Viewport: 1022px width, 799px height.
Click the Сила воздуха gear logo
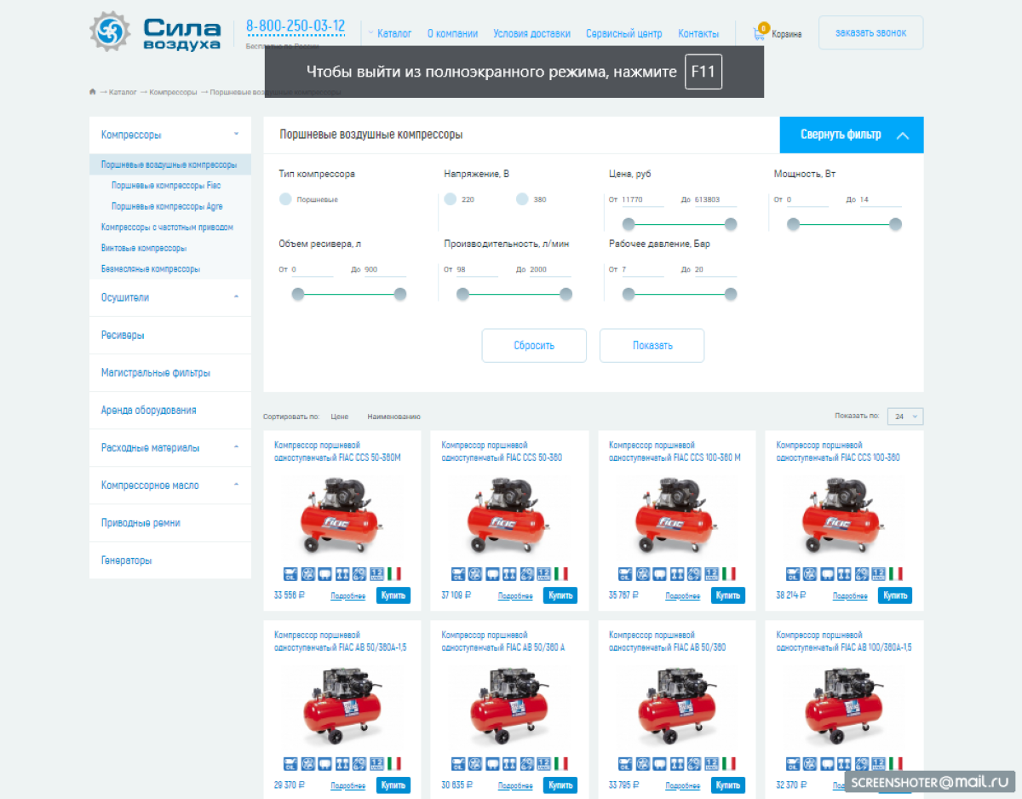click(110, 32)
